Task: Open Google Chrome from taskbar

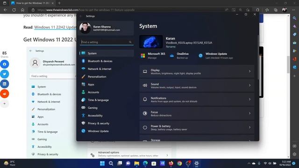Action: pos(179,163)
